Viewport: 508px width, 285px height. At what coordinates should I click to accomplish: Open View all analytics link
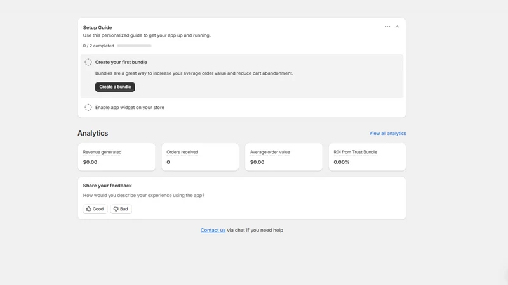[387, 133]
